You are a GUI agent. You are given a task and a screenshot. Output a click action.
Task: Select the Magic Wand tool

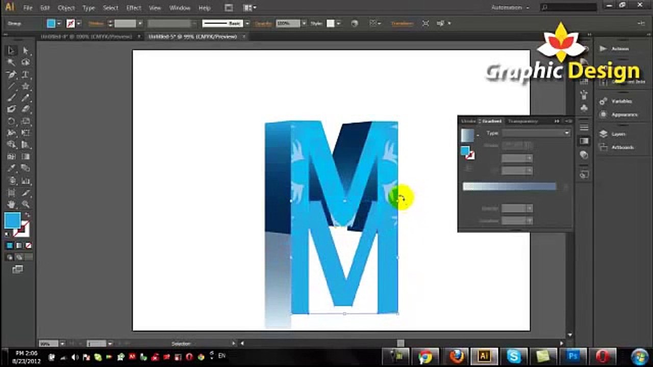11,62
